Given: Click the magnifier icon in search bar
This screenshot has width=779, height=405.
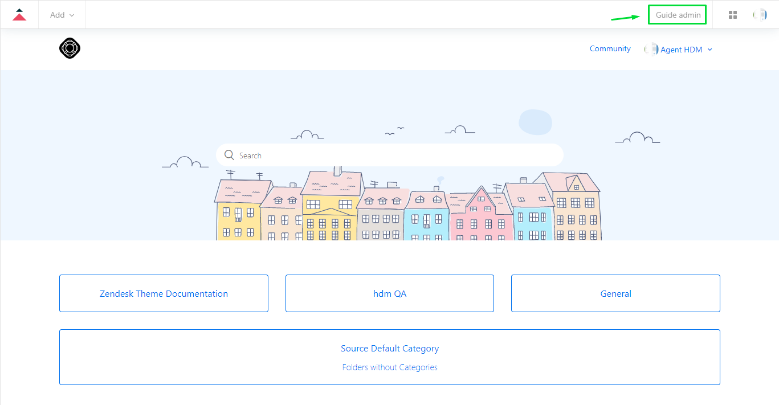Looking at the screenshot, I should (x=229, y=156).
